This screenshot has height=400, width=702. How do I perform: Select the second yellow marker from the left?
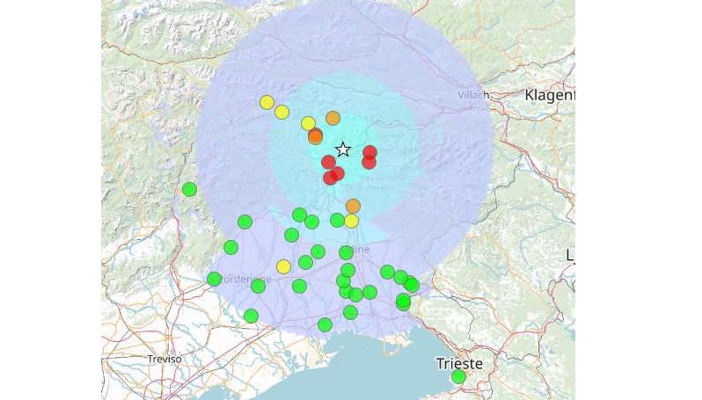[x=282, y=112]
